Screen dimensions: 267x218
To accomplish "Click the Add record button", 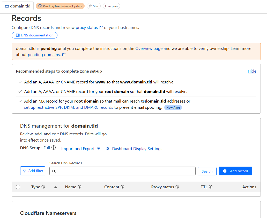I will pyautogui.click(x=235, y=171).
